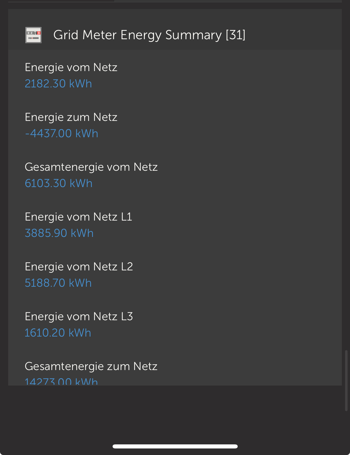Open the 6103.30 kWh reading
The image size is (350, 455).
(x=59, y=183)
